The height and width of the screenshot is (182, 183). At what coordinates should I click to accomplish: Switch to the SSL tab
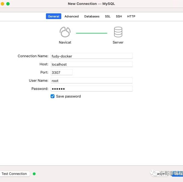[108, 16]
